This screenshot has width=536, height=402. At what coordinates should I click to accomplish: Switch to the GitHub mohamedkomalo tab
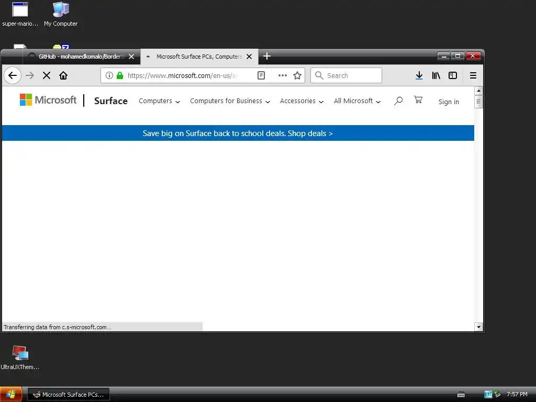pos(81,57)
